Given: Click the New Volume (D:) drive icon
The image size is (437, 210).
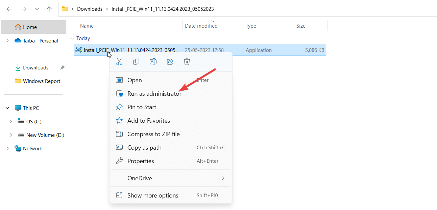Looking at the screenshot, I should 21,135.
